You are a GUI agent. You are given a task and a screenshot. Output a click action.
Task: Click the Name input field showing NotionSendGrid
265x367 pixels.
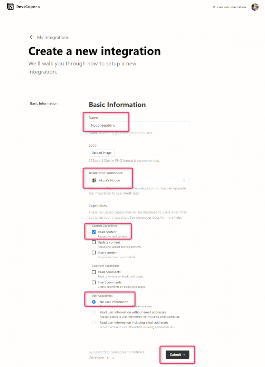[139, 125]
